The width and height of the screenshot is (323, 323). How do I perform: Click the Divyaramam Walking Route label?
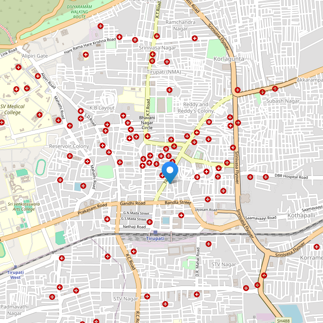79,12
